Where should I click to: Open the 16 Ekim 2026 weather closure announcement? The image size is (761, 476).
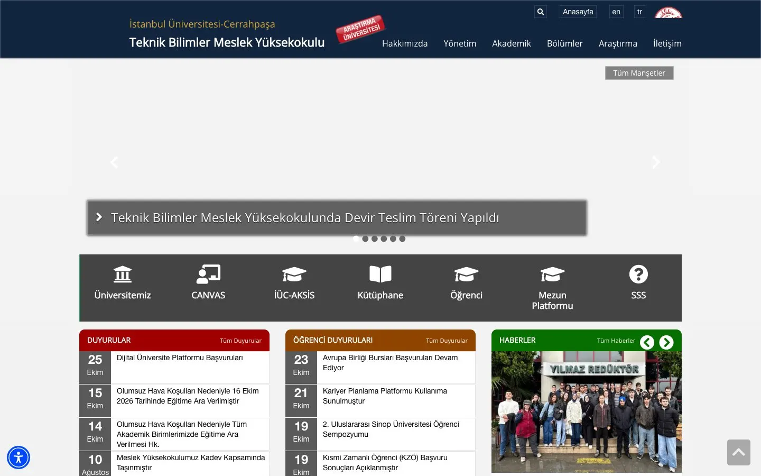[188, 396]
